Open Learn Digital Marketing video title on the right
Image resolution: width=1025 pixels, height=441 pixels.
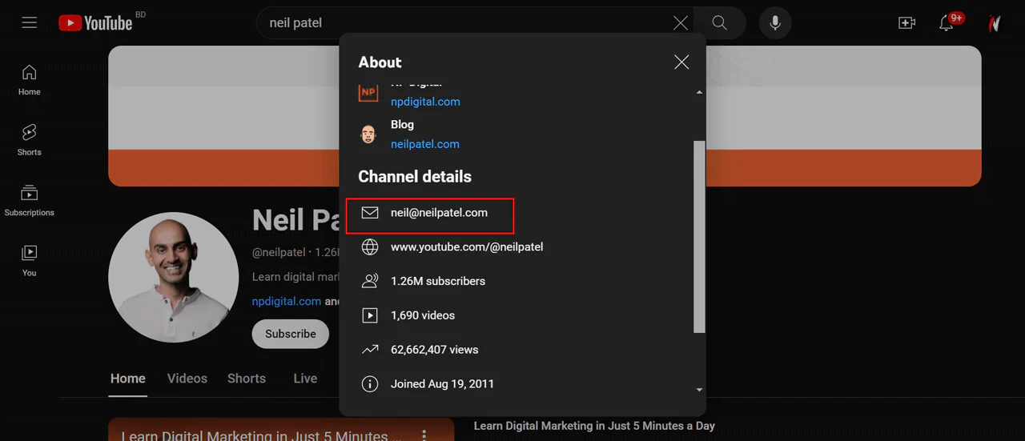(594, 426)
